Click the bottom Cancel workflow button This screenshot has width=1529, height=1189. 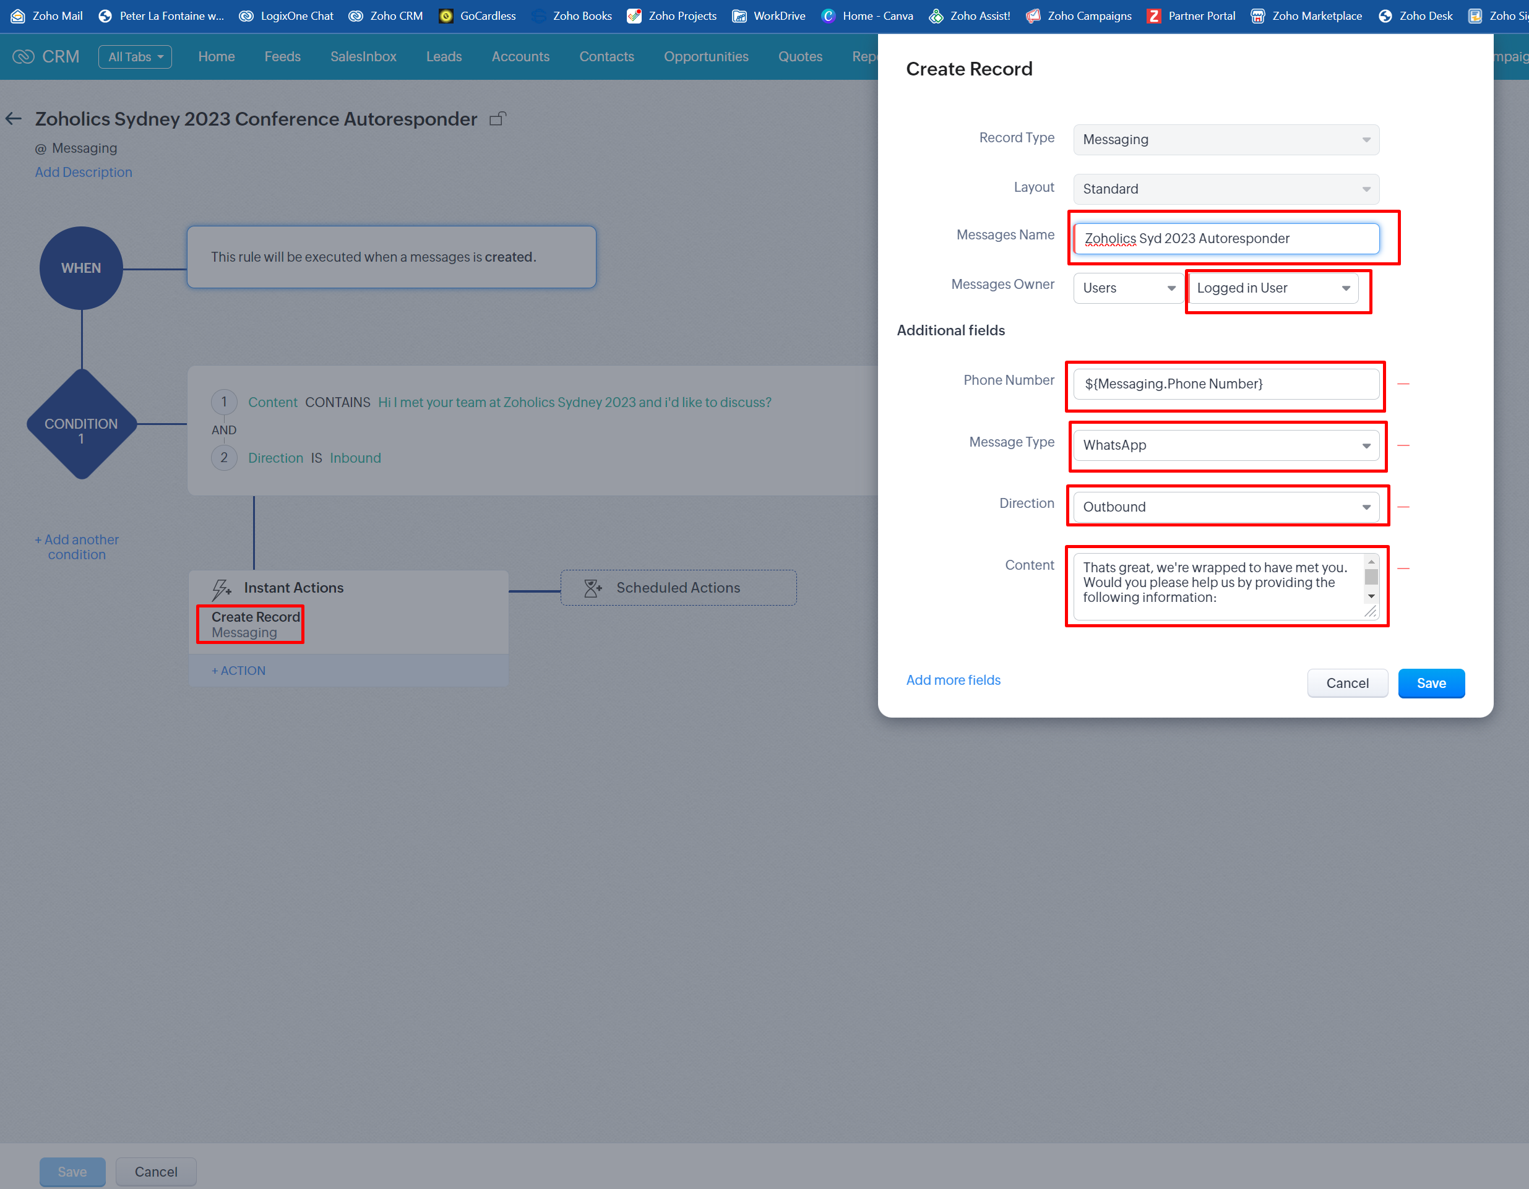(155, 1172)
